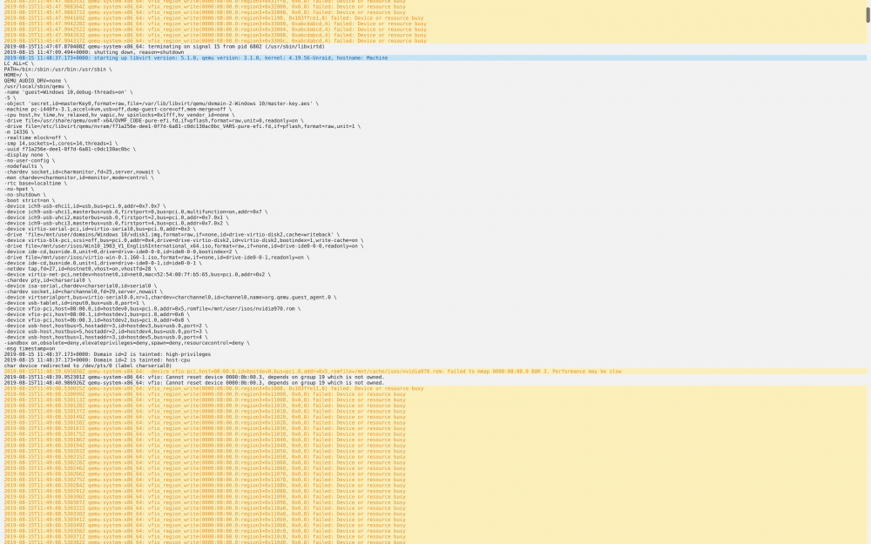Click the 'Win10_1903_V1_EnglishInternational_x64.iso' drive line
The image size is (871, 544).
tap(184, 246)
